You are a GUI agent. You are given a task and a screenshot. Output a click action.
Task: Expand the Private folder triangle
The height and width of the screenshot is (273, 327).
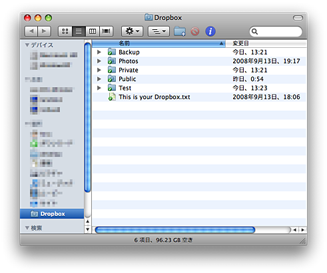click(x=99, y=70)
